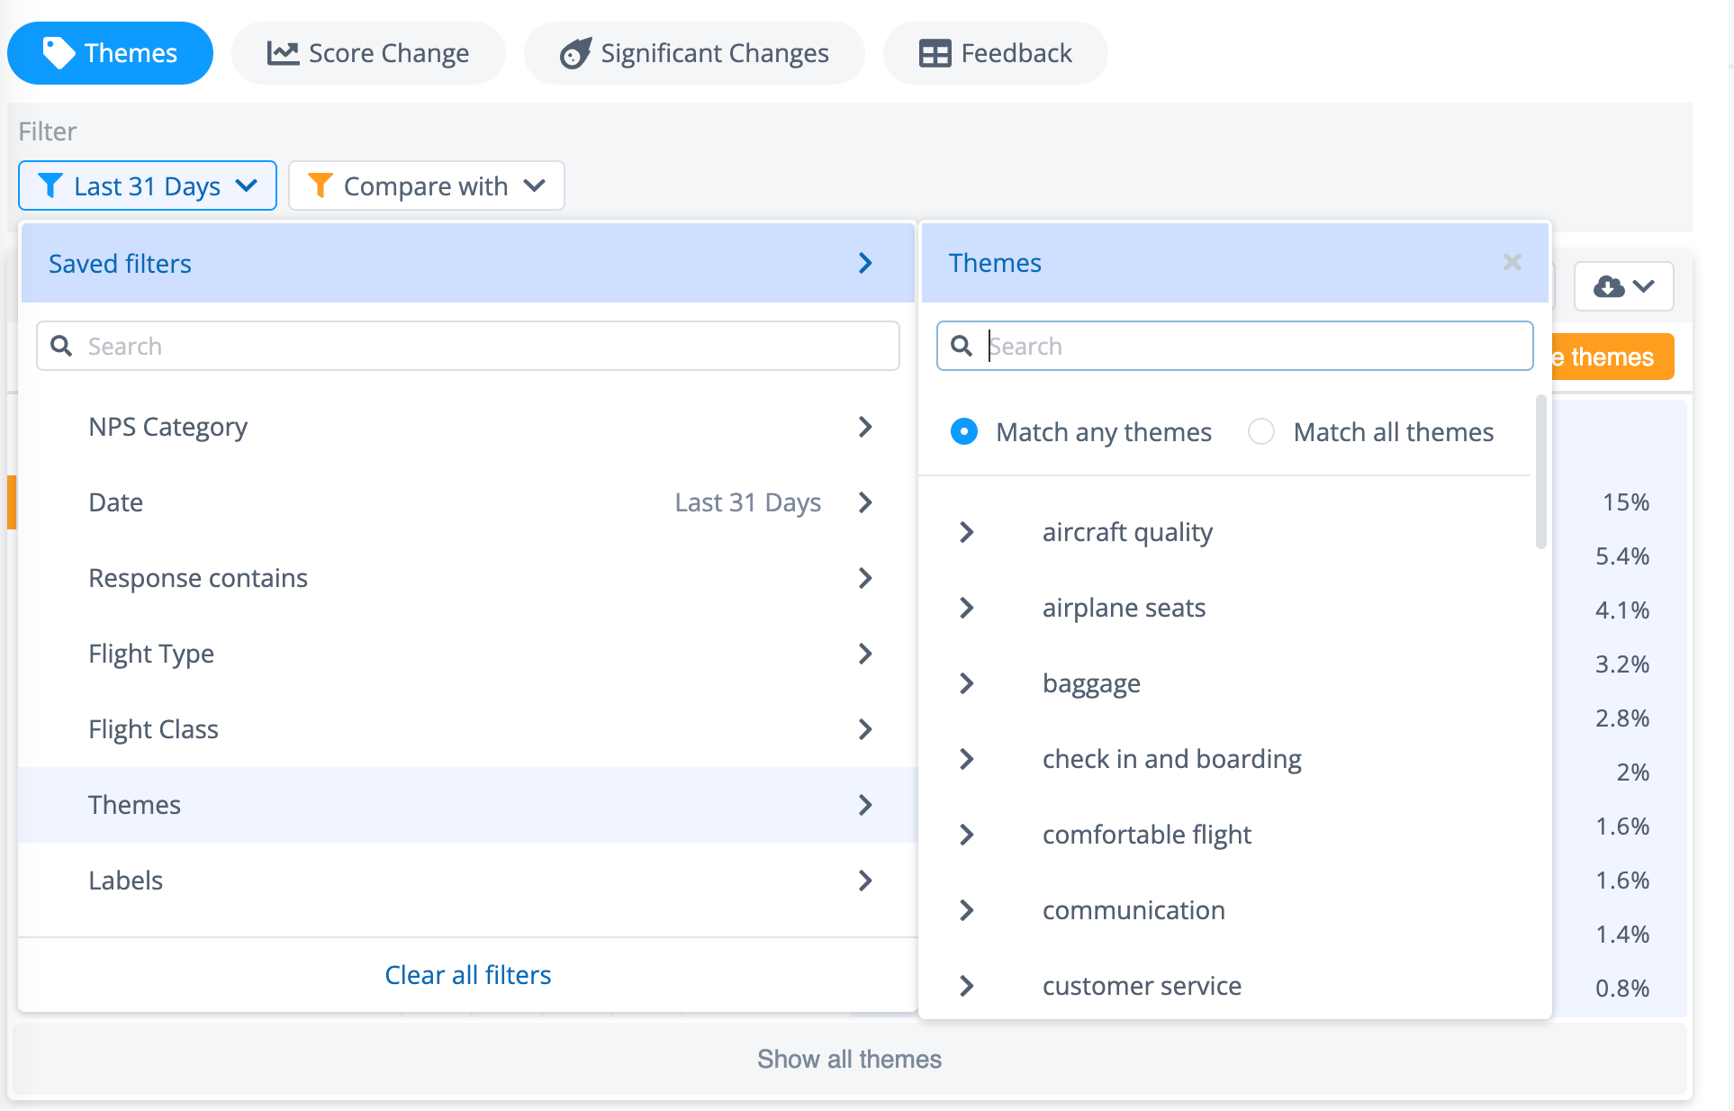The height and width of the screenshot is (1111, 1734).
Task: Expand check in and boarding chevron
Action: pos(967,759)
